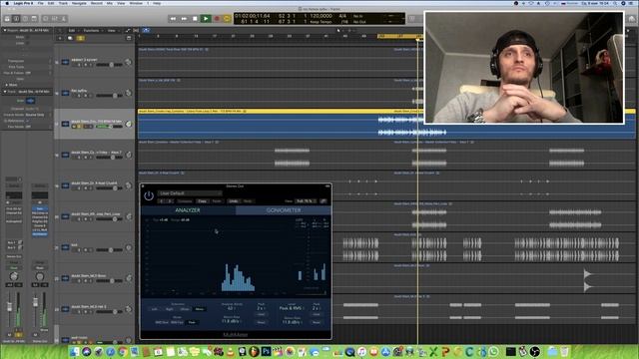Viewport: 639px width, 359px height.
Task: Click the pan knob of selected track
Action: click(x=129, y=124)
